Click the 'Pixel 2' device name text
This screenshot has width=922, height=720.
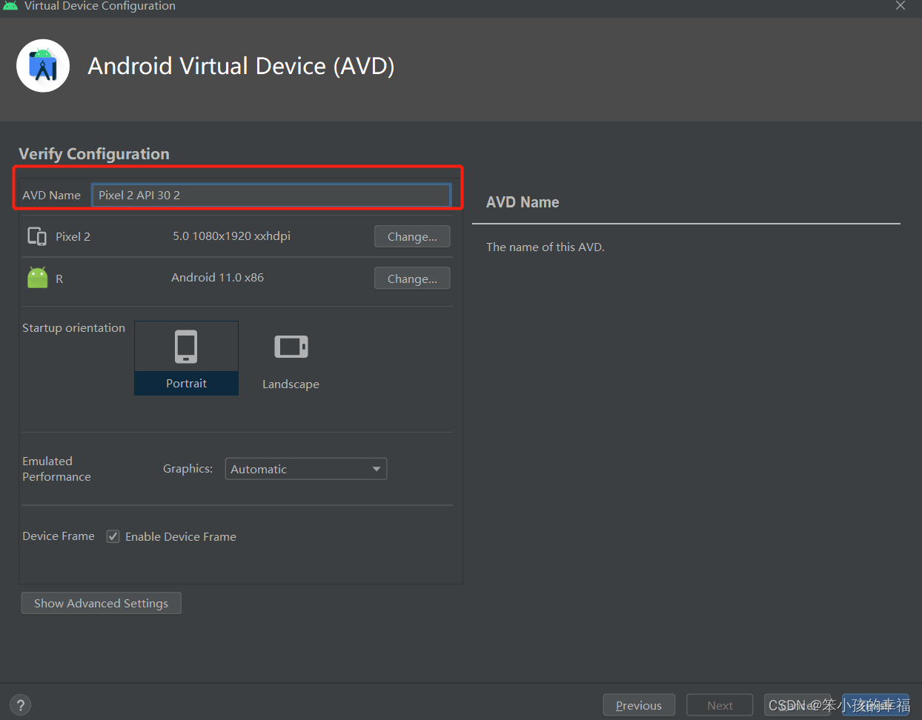coord(73,237)
